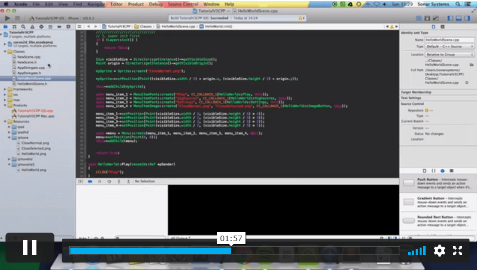
Task: Click the Name field in File inspector
Action: [450, 40]
